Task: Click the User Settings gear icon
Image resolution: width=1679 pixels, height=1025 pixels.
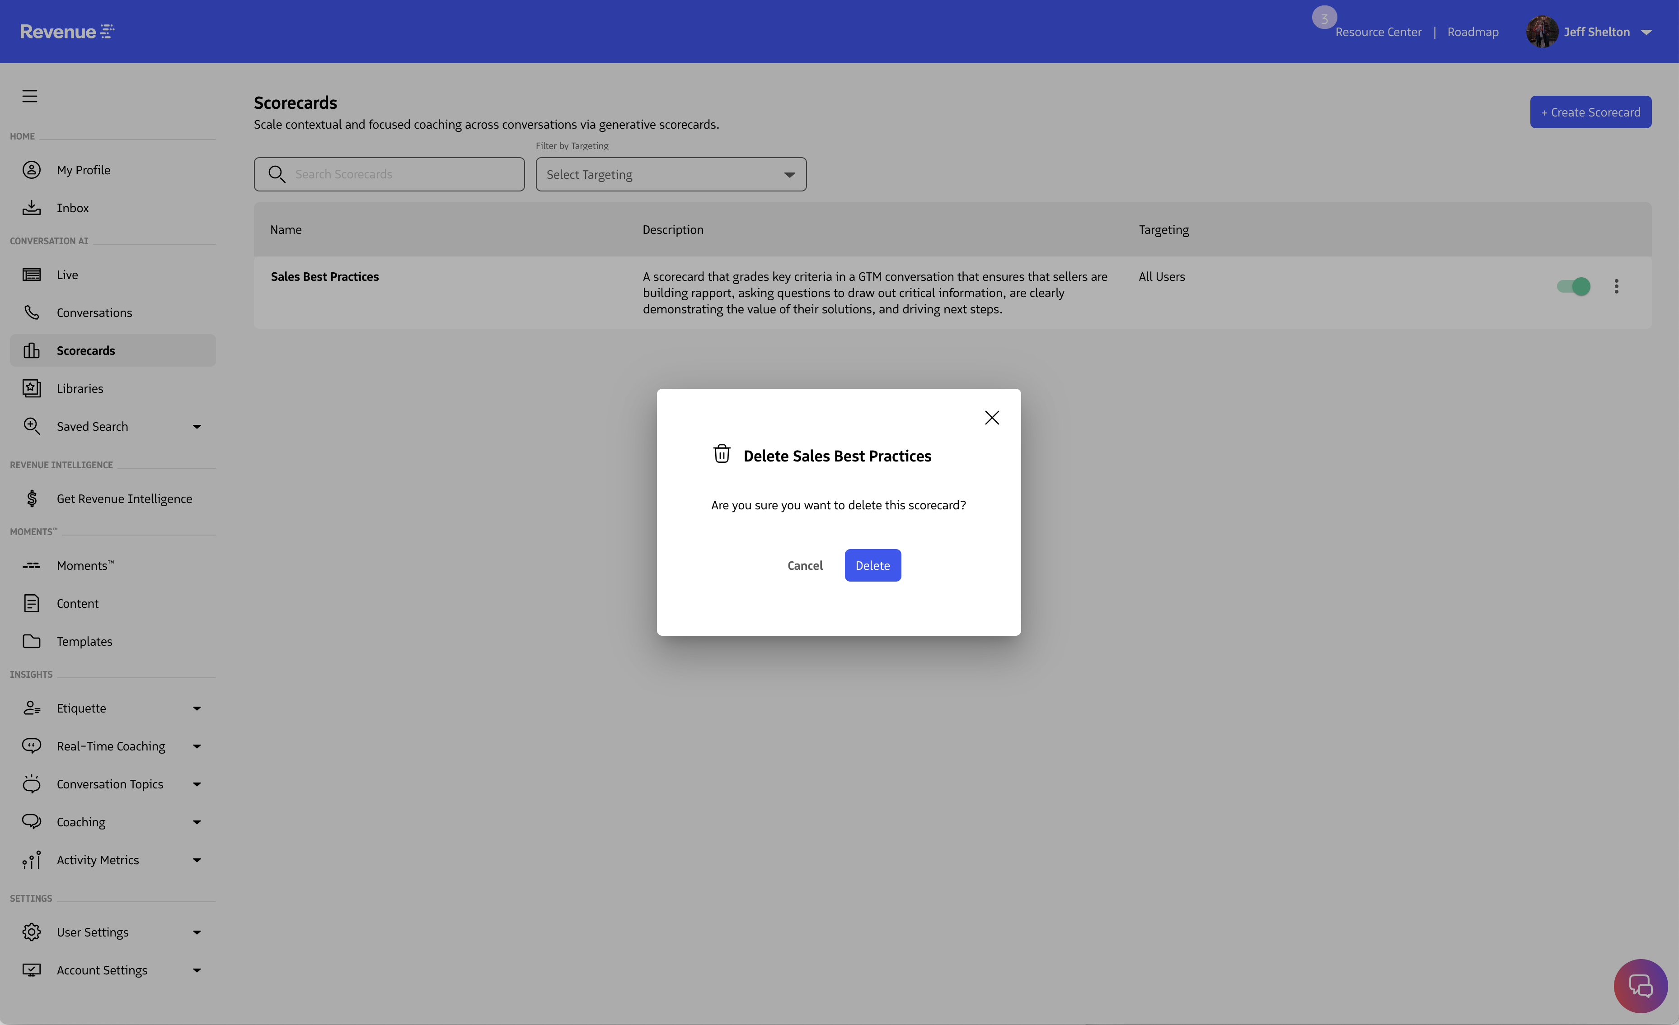Action: point(31,932)
